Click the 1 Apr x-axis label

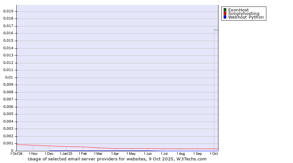(115, 154)
